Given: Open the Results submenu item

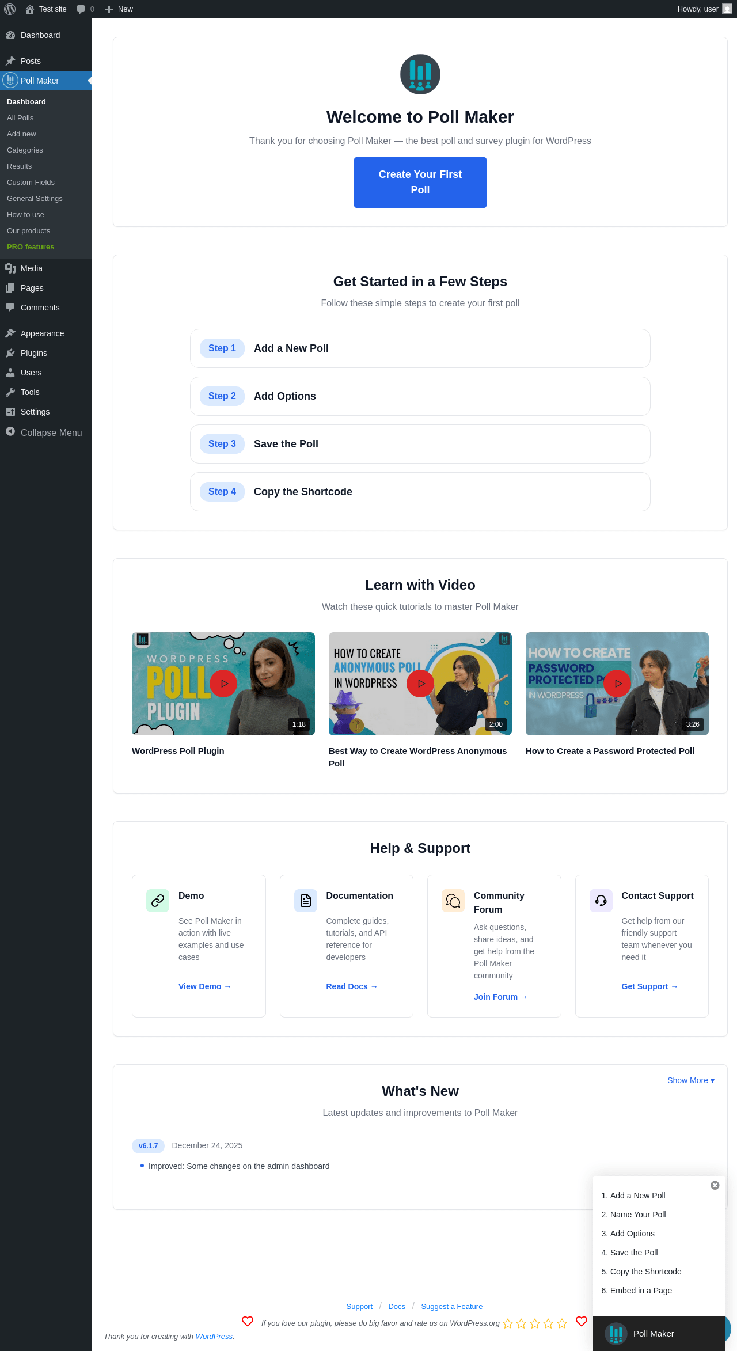Looking at the screenshot, I should (x=46, y=166).
